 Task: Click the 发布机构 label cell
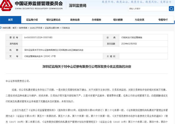(x=14, y=44)
